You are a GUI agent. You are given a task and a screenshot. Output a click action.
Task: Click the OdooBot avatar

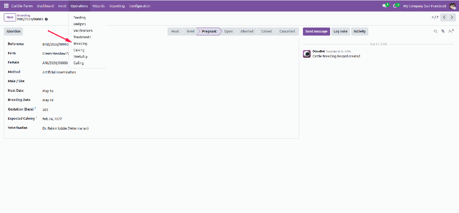(307, 54)
